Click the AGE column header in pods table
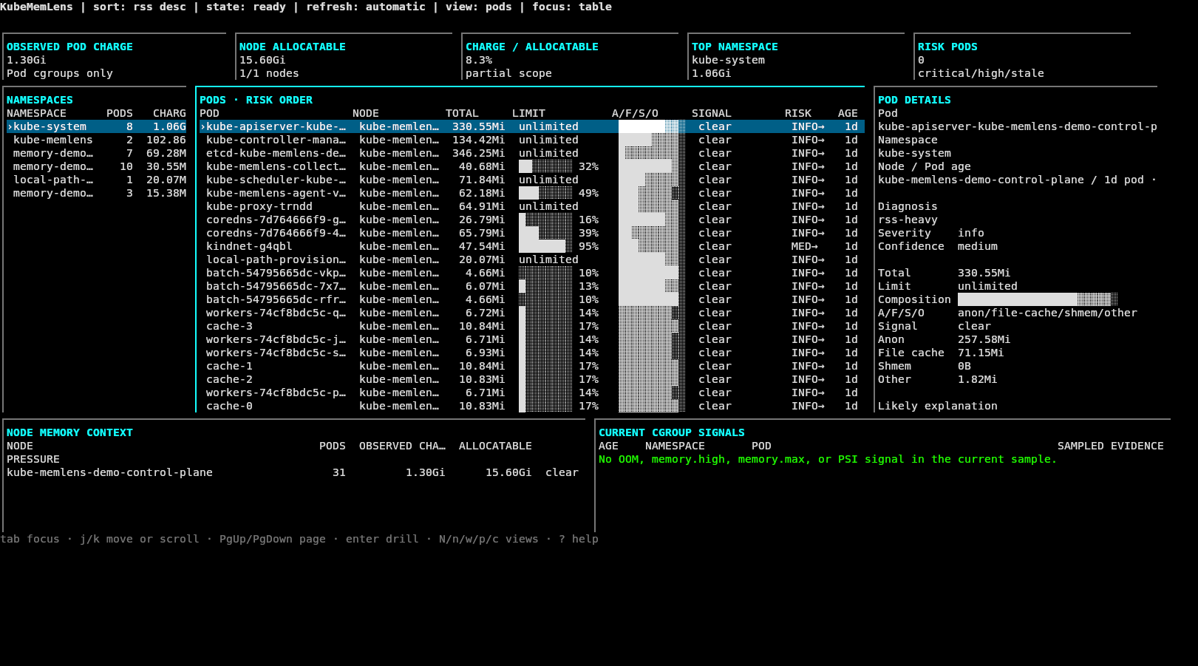The height and width of the screenshot is (666, 1198). 848,113
